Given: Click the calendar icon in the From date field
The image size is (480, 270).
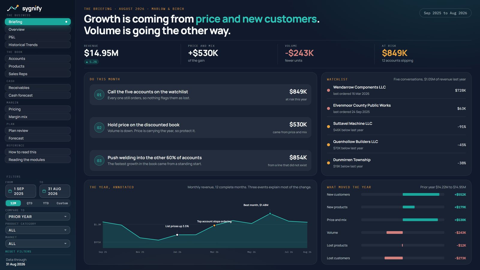Looking at the screenshot, I should coord(10,191).
